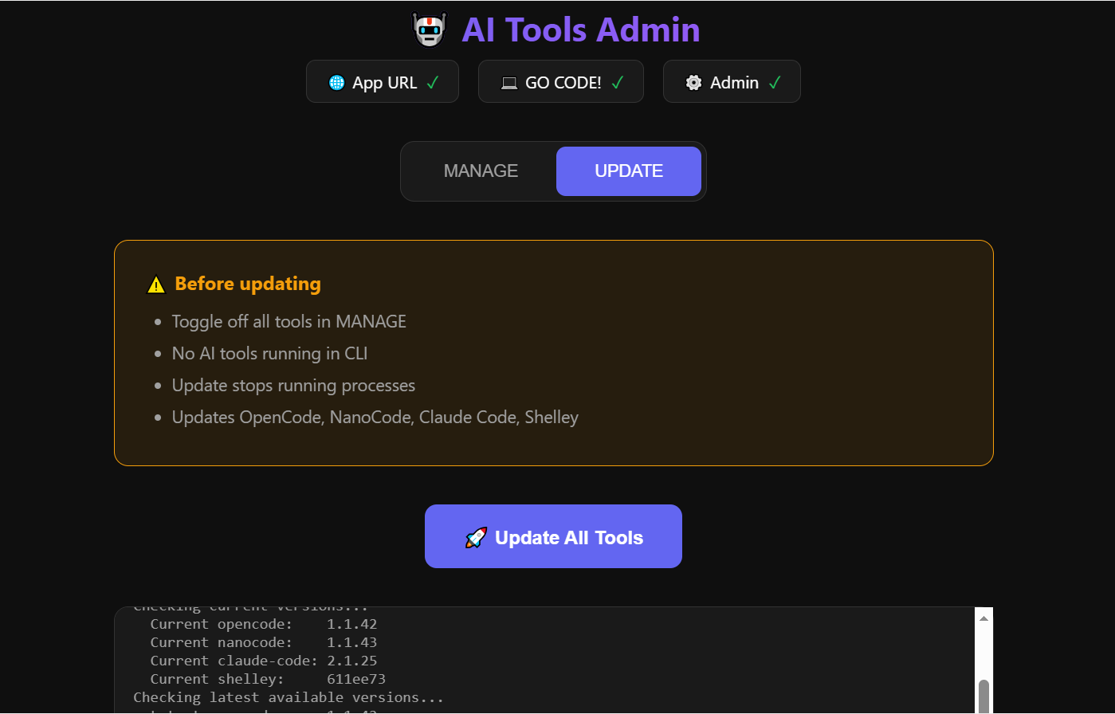Click the globe icon on the App URL button
1115x714 pixels.
click(x=335, y=81)
